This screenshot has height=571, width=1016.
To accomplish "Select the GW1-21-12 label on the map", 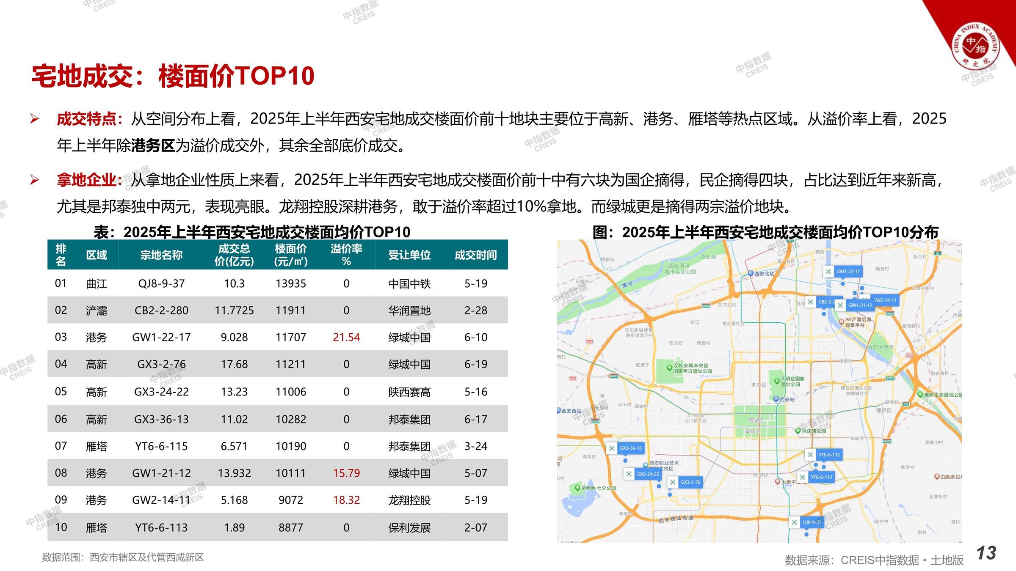I will point(860,305).
